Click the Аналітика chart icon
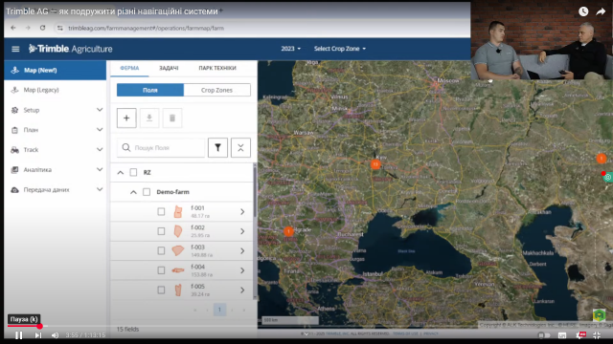The height and width of the screenshot is (344, 613). click(x=15, y=170)
